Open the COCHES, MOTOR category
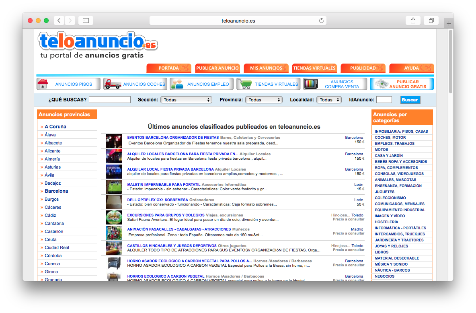 (x=390, y=138)
